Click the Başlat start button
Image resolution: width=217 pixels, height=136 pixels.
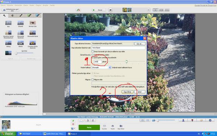point(8,134)
